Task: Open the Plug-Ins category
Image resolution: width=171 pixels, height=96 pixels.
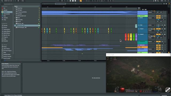Action: (x=6, y=37)
